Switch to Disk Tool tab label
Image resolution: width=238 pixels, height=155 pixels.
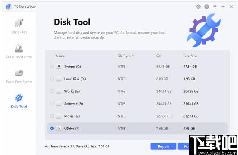pyautogui.click(x=19, y=106)
